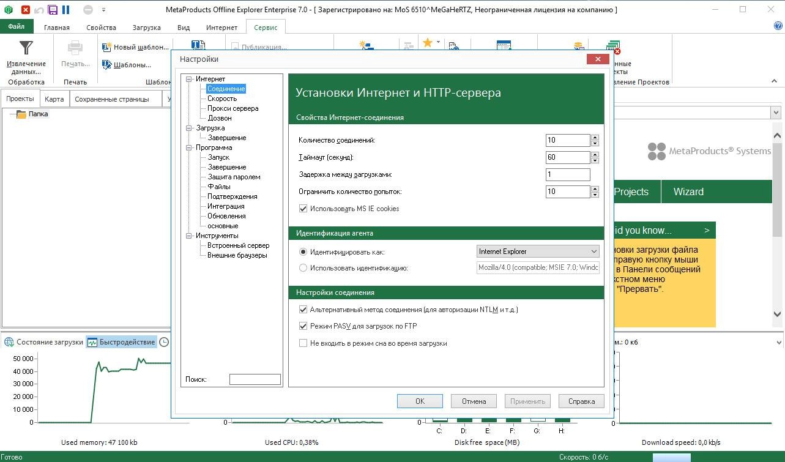The width and height of the screenshot is (785, 462).
Task: Increase Количество соединений with up arrow
Action: 595,138
